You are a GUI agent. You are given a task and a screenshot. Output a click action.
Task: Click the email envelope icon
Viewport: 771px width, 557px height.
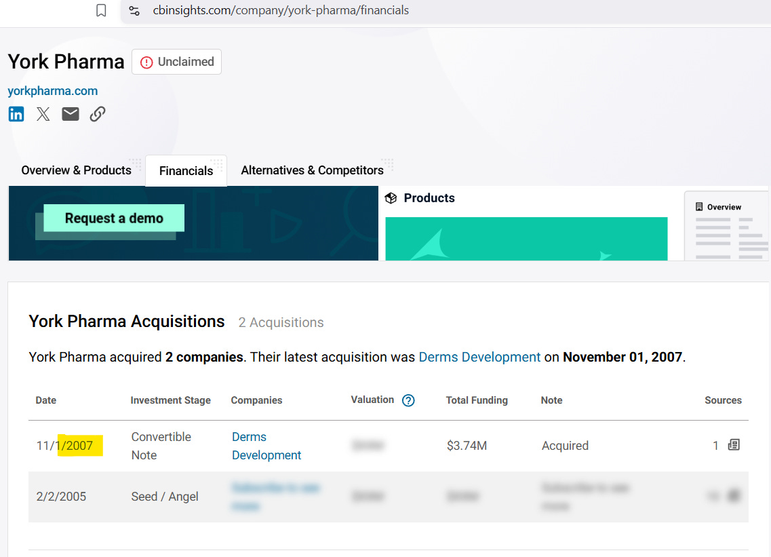71,114
